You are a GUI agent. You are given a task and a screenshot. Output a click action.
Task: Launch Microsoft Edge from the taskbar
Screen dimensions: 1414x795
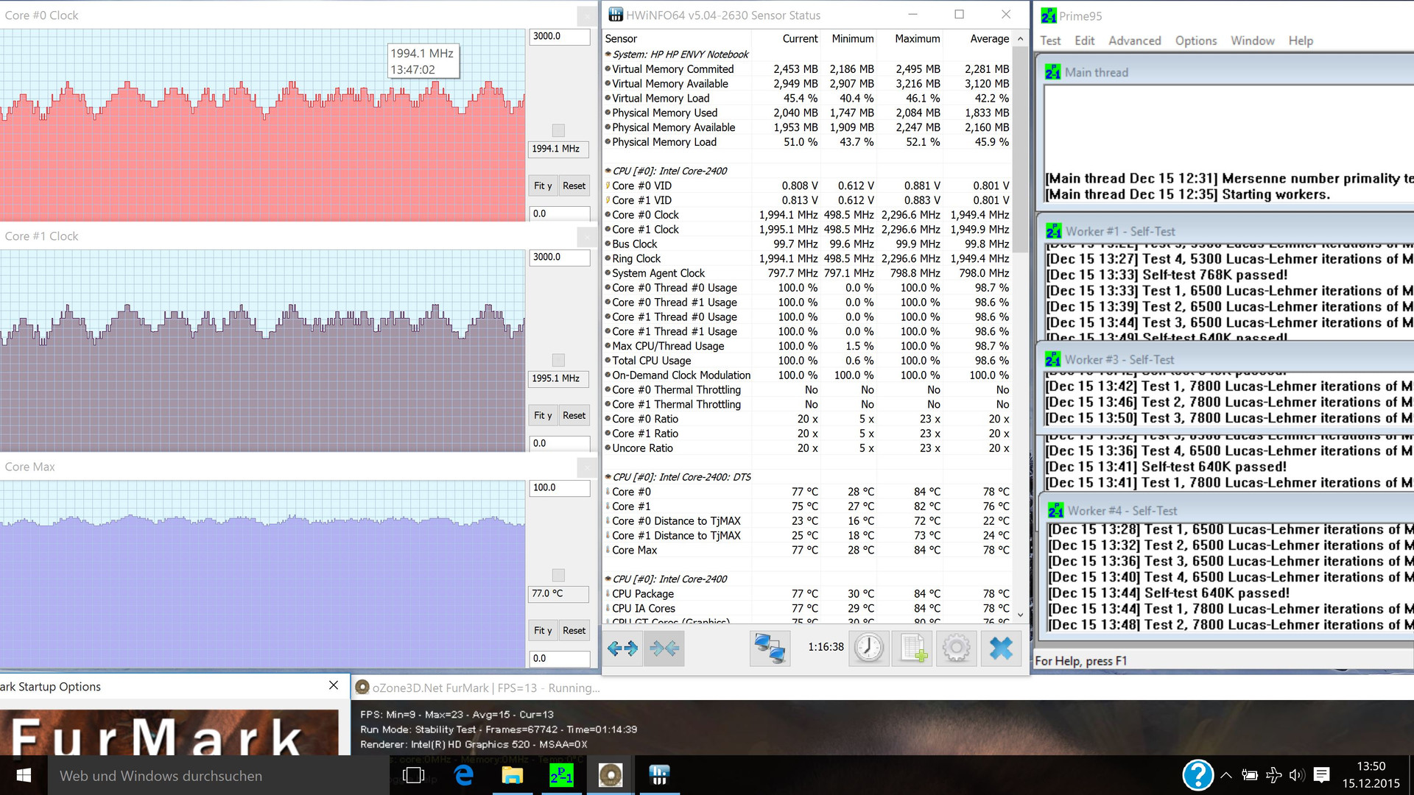[x=463, y=775]
